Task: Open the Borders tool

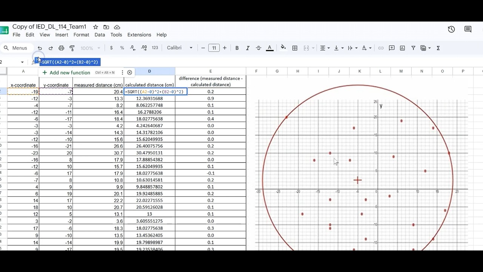Action: (295, 48)
